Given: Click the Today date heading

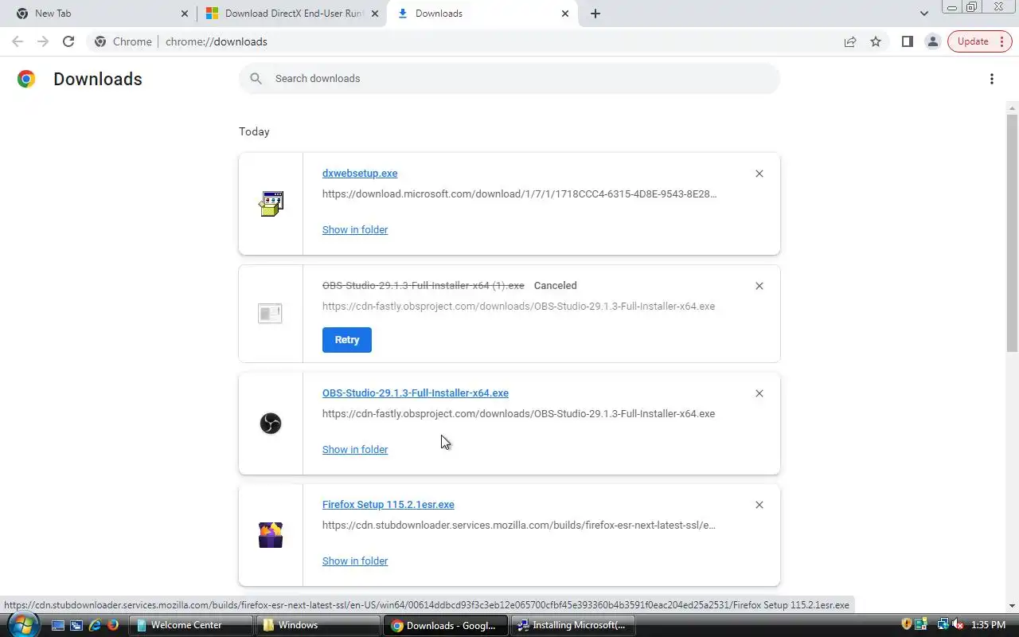Looking at the screenshot, I should tap(254, 131).
